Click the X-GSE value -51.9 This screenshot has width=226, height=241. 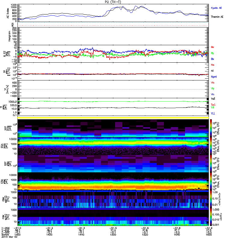209,228
